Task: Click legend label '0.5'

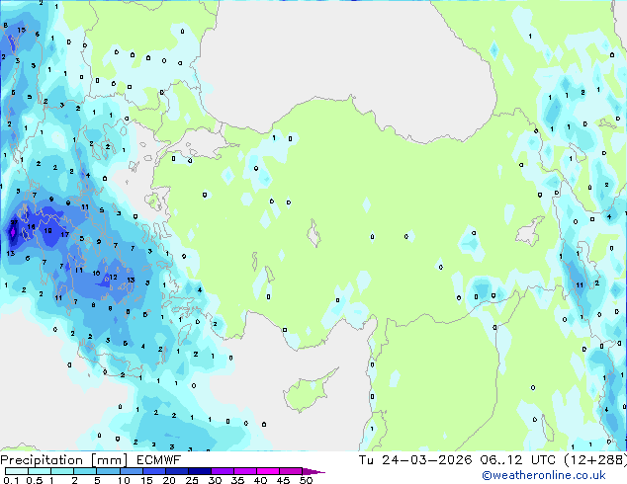Action: point(34,480)
